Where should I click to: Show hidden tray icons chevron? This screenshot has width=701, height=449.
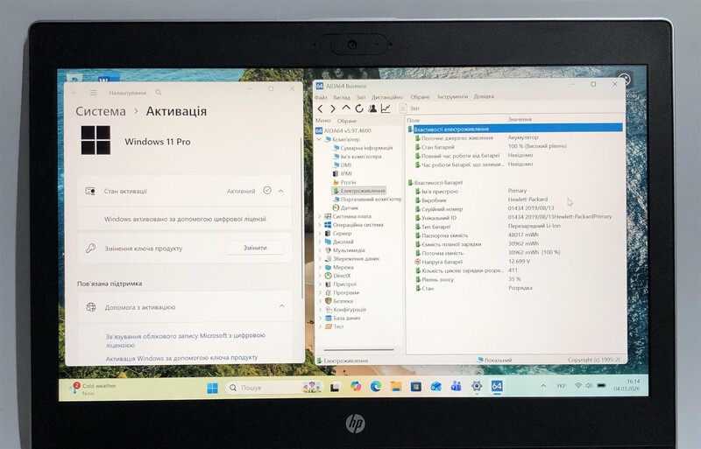[543, 386]
